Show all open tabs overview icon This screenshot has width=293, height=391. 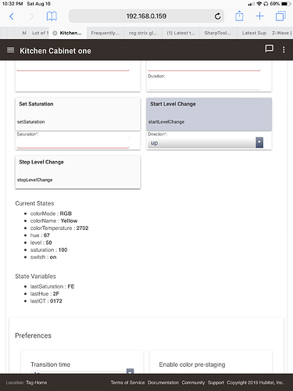pyautogui.click(x=280, y=16)
